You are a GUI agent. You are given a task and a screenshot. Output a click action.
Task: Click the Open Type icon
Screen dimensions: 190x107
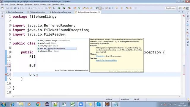click(x=84, y=8)
